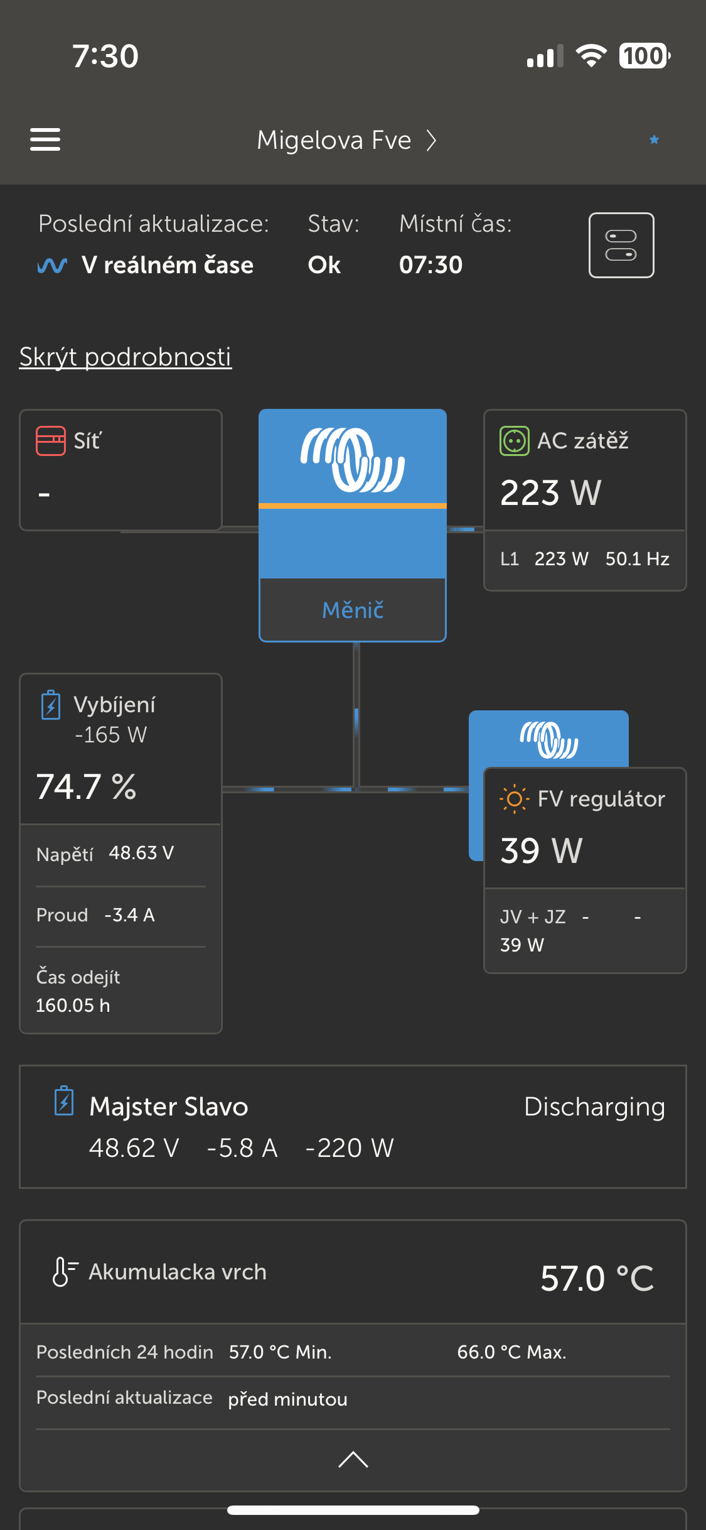Image resolution: width=706 pixels, height=1530 pixels.
Task: Tap the blue star favorite icon
Action: (654, 139)
